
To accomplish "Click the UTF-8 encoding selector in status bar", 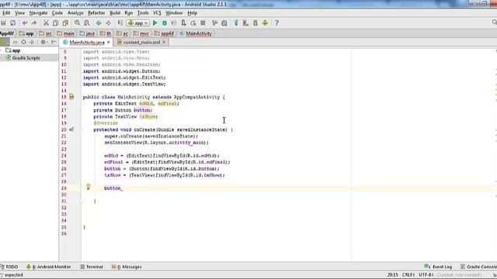I will [426, 275].
